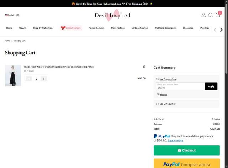Open the shopping bag cart icon
This screenshot has width=228, height=168.
coord(218,15)
